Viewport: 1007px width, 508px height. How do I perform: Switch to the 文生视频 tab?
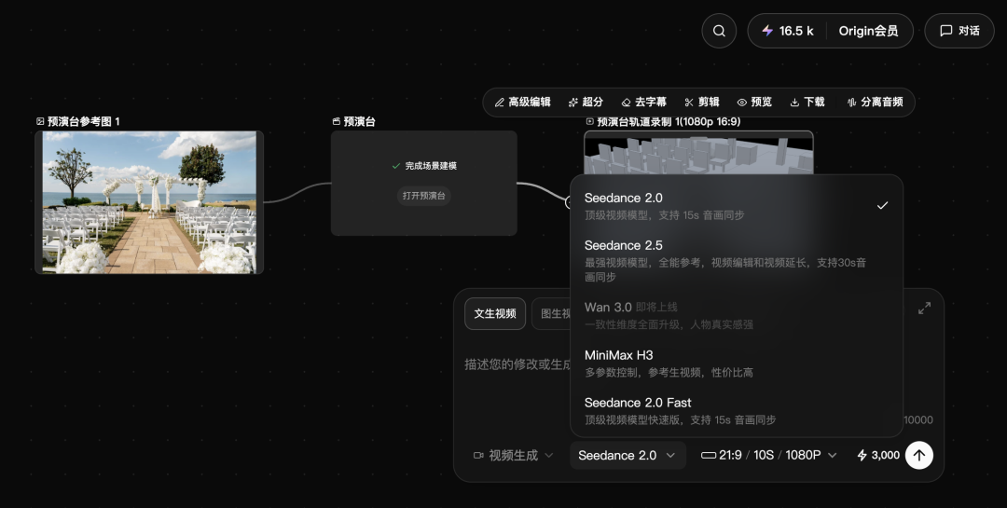[495, 313]
